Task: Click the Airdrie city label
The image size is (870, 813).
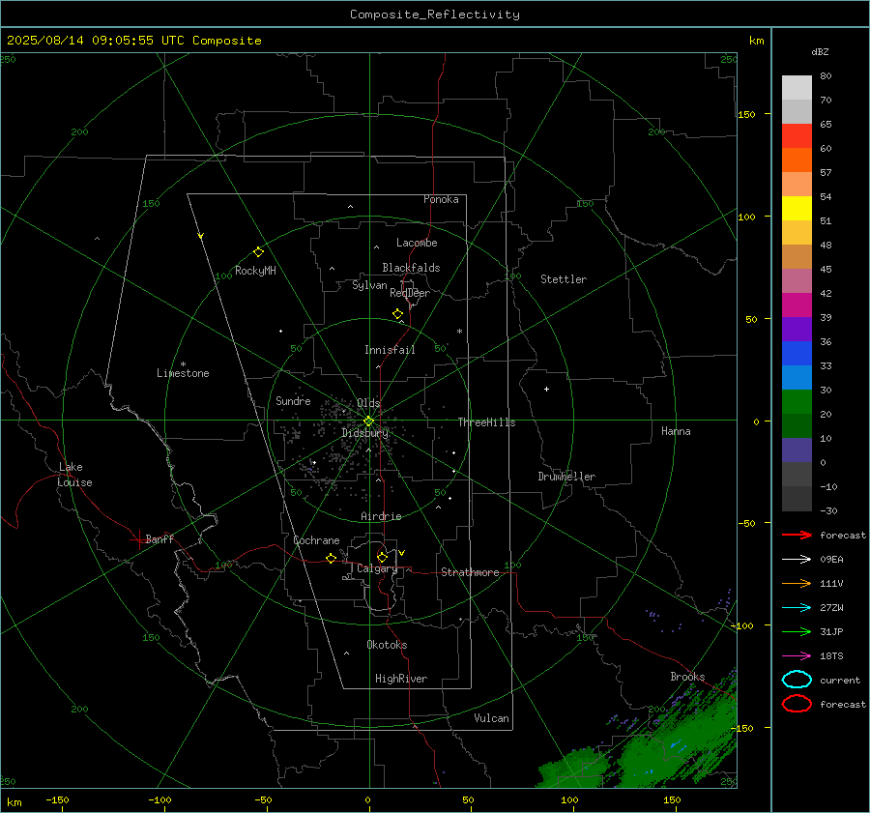Action: tap(381, 516)
